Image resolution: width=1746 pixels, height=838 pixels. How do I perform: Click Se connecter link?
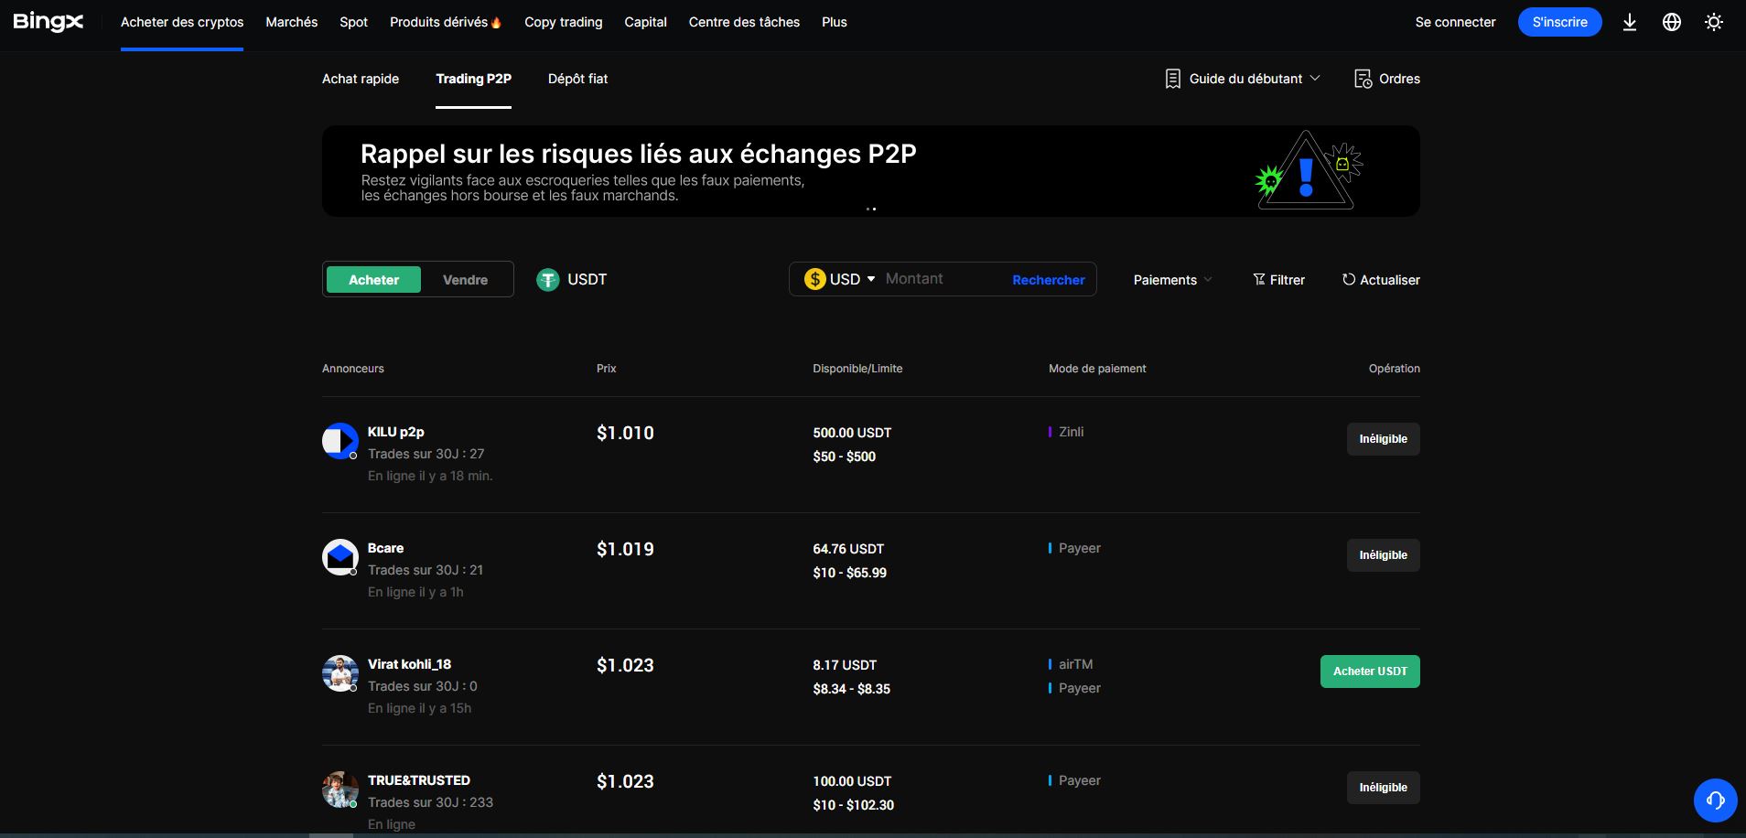pos(1455,22)
